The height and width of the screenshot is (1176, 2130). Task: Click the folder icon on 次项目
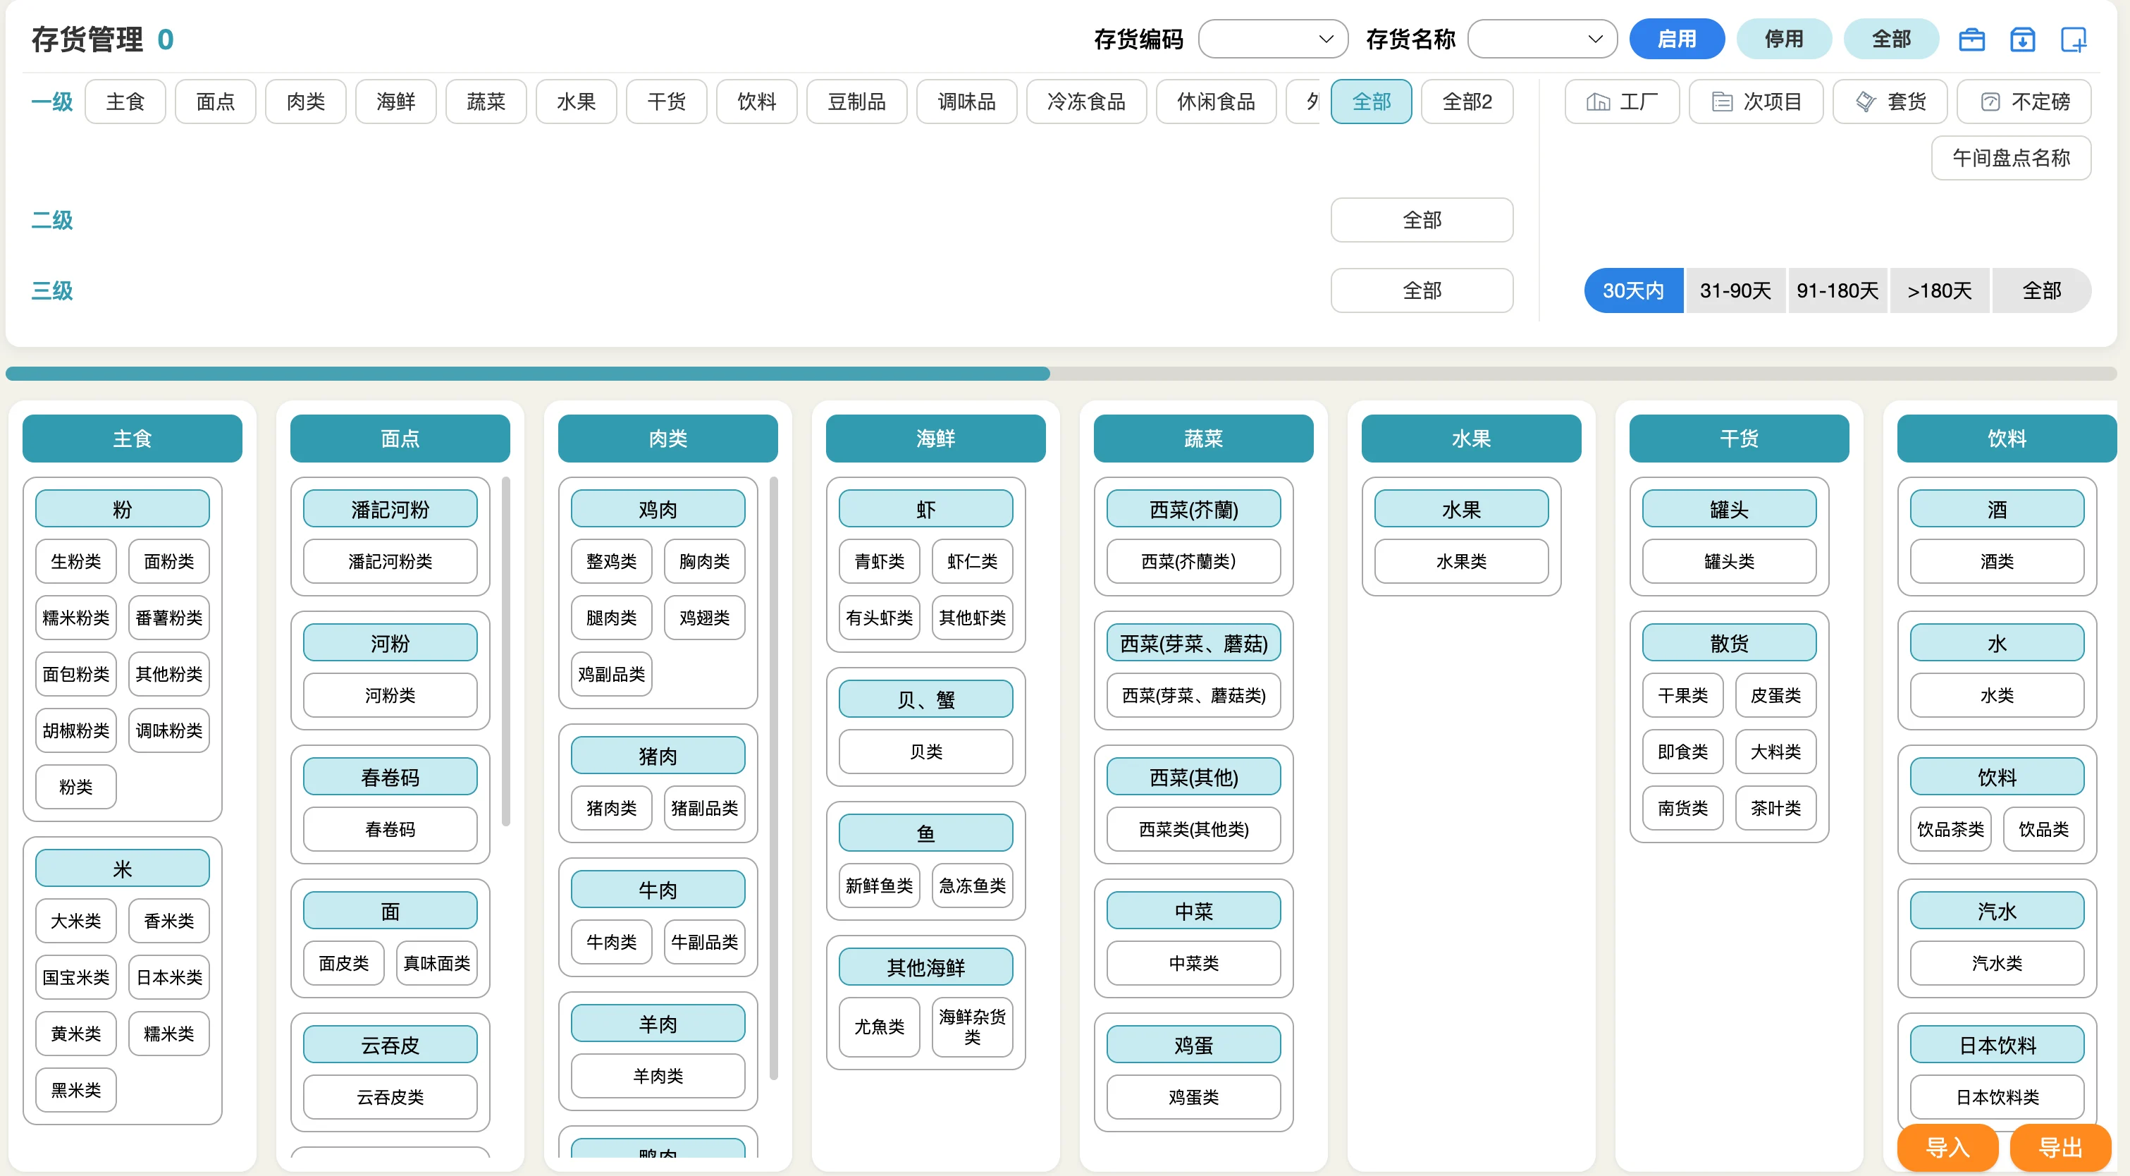1723,102
